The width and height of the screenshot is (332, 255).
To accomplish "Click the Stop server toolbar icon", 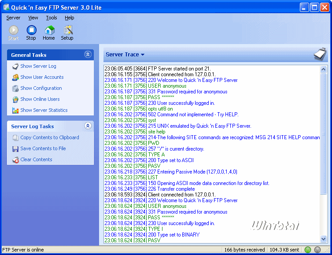I will (31, 30).
